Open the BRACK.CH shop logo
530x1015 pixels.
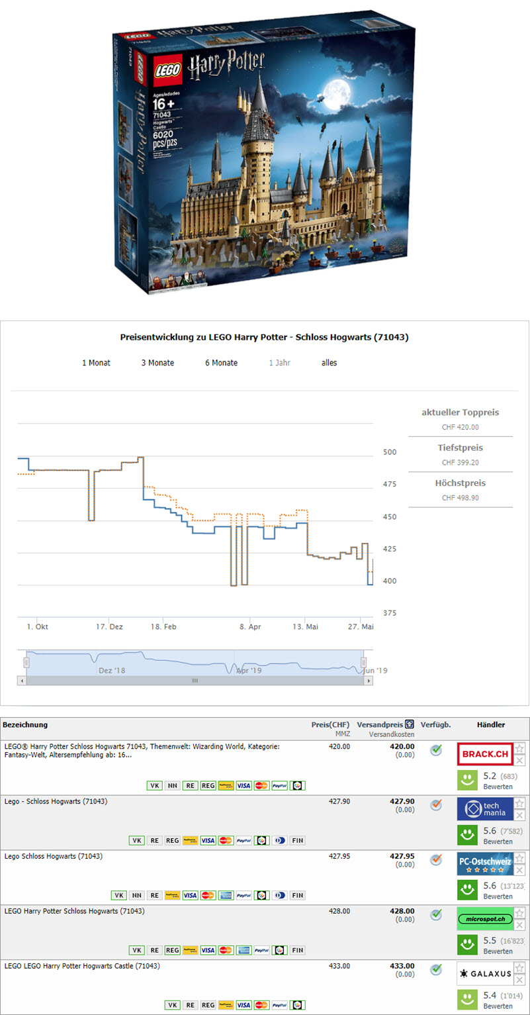point(484,754)
